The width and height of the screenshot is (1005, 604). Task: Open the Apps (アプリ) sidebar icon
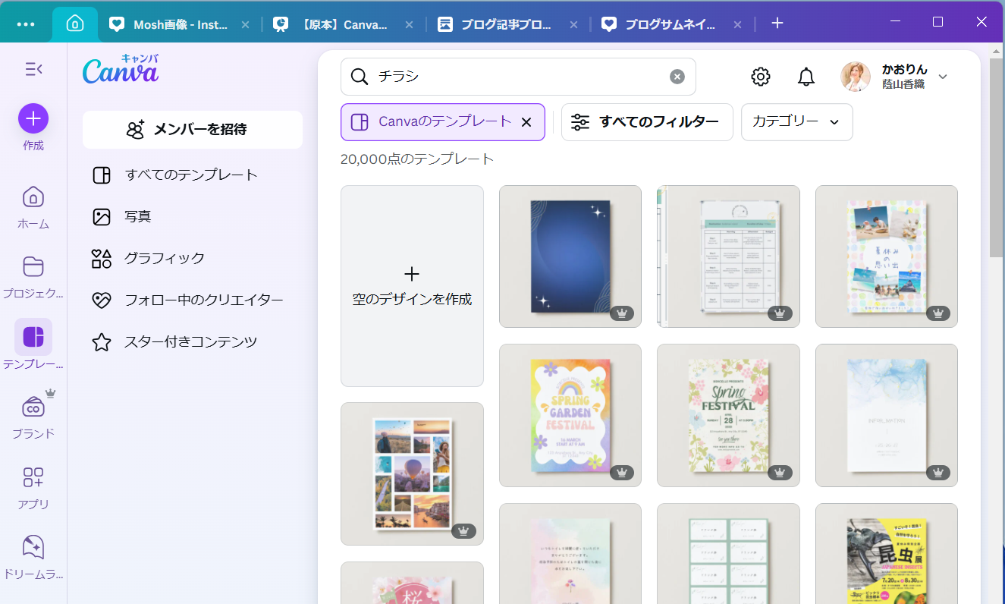33,477
